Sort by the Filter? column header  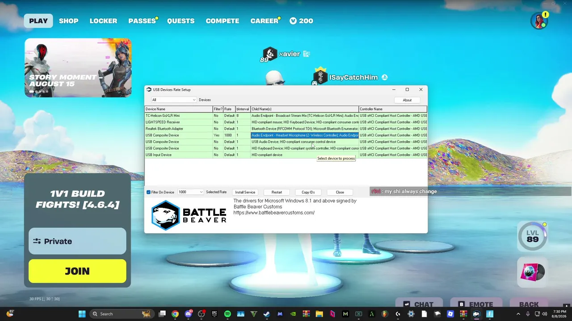coord(218,109)
